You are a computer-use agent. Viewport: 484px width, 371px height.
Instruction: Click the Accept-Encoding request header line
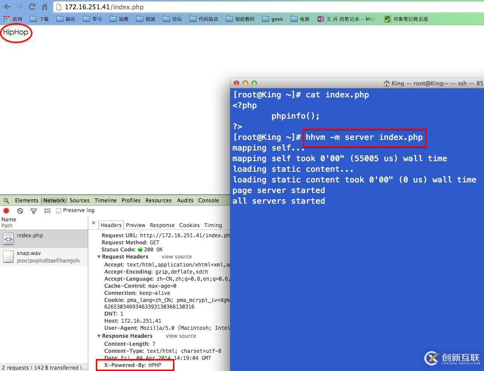tap(156, 272)
